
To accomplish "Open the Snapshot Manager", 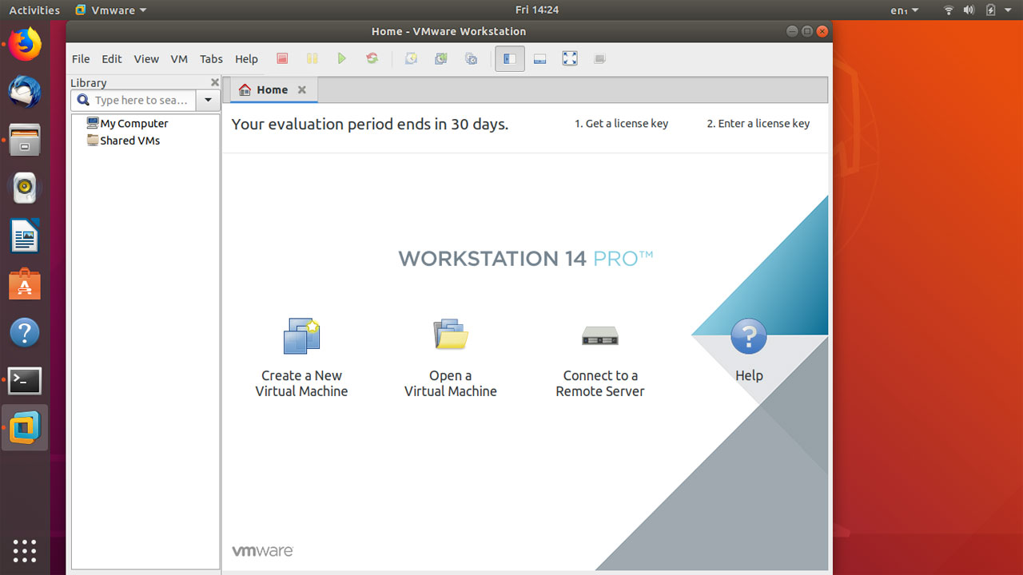I will [x=471, y=58].
